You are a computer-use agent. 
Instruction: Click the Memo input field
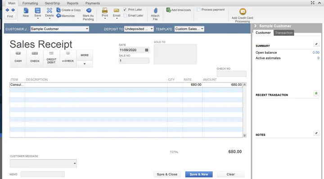43,174
